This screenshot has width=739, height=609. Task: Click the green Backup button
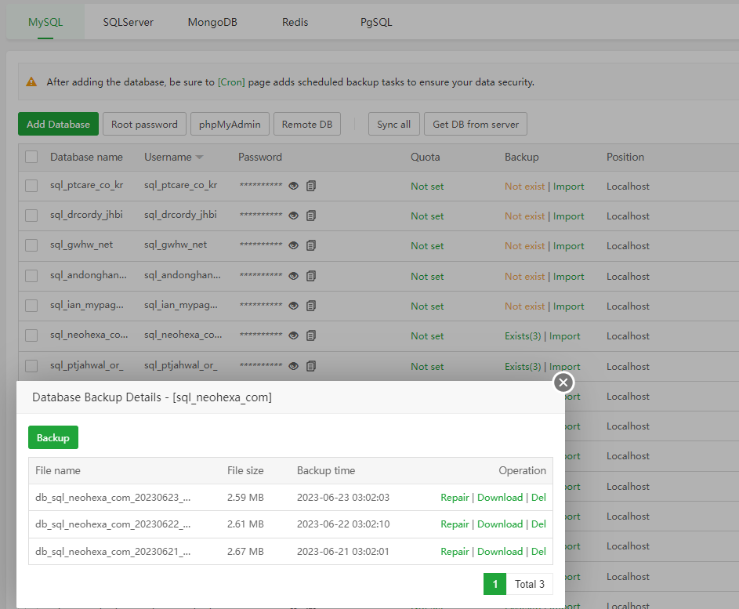click(x=53, y=438)
